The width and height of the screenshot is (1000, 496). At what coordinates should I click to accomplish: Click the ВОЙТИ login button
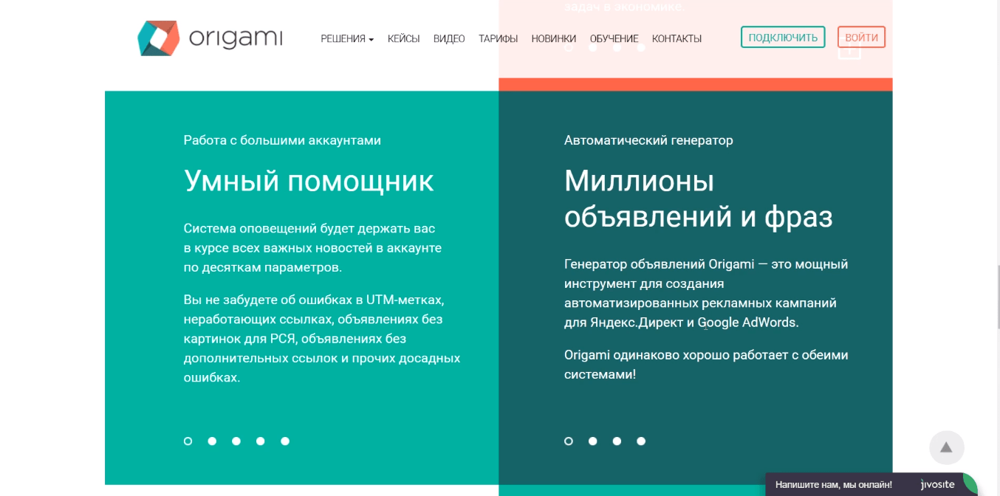[861, 38]
